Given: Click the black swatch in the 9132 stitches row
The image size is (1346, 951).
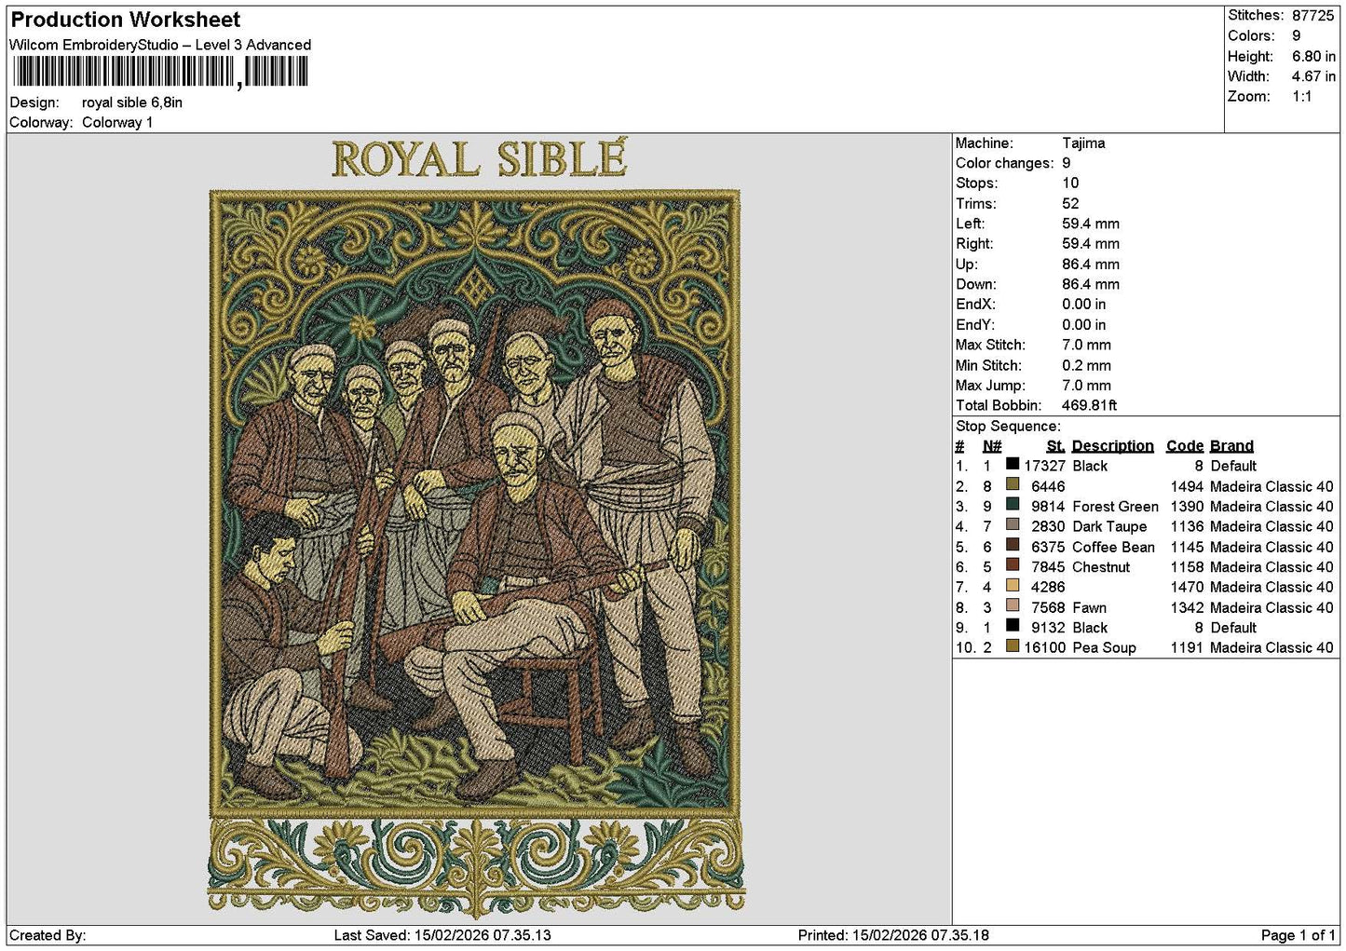Looking at the screenshot, I should pyautogui.click(x=1013, y=626).
